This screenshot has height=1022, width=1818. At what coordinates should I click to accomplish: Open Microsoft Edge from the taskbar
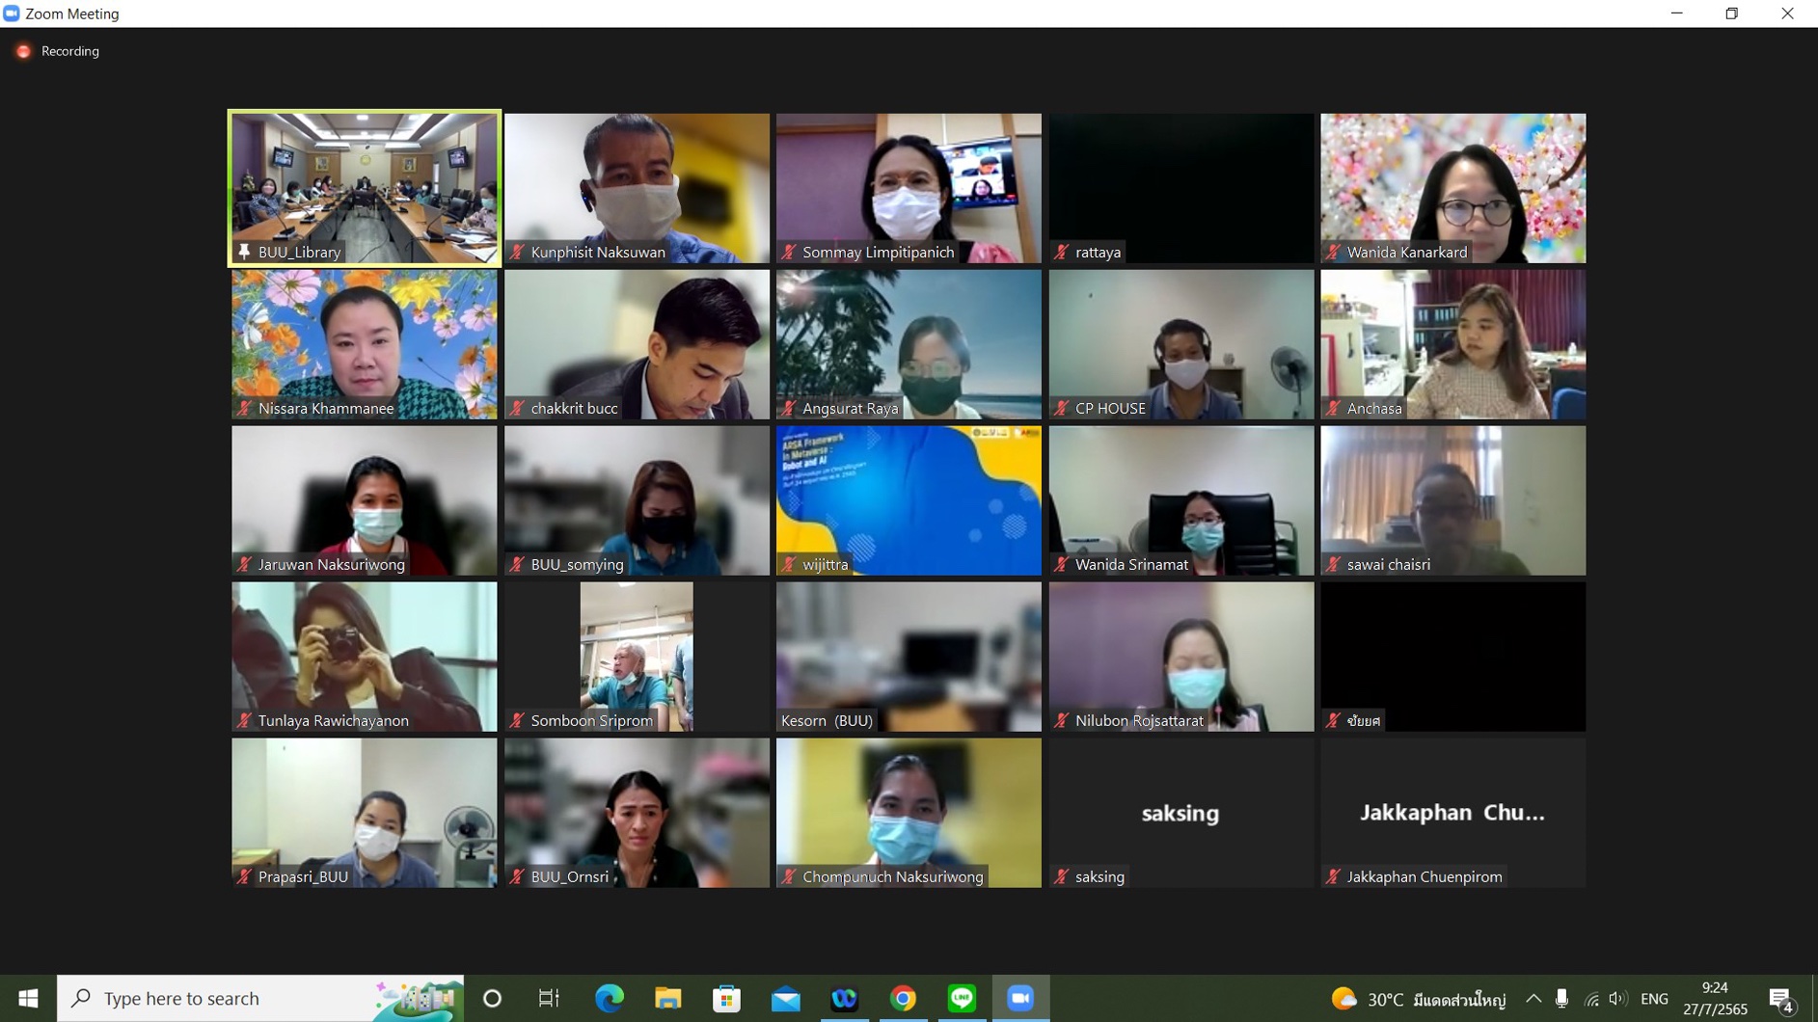(x=609, y=998)
